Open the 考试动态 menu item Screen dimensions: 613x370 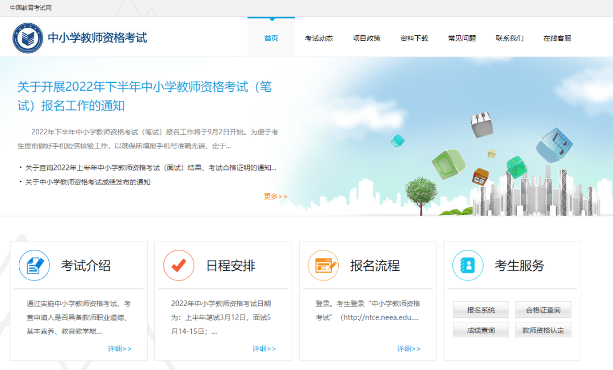pos(319,39)
